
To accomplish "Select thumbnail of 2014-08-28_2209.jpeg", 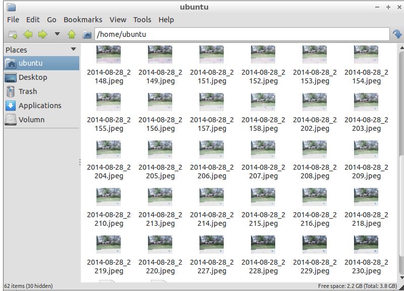I will click(366, 149).
